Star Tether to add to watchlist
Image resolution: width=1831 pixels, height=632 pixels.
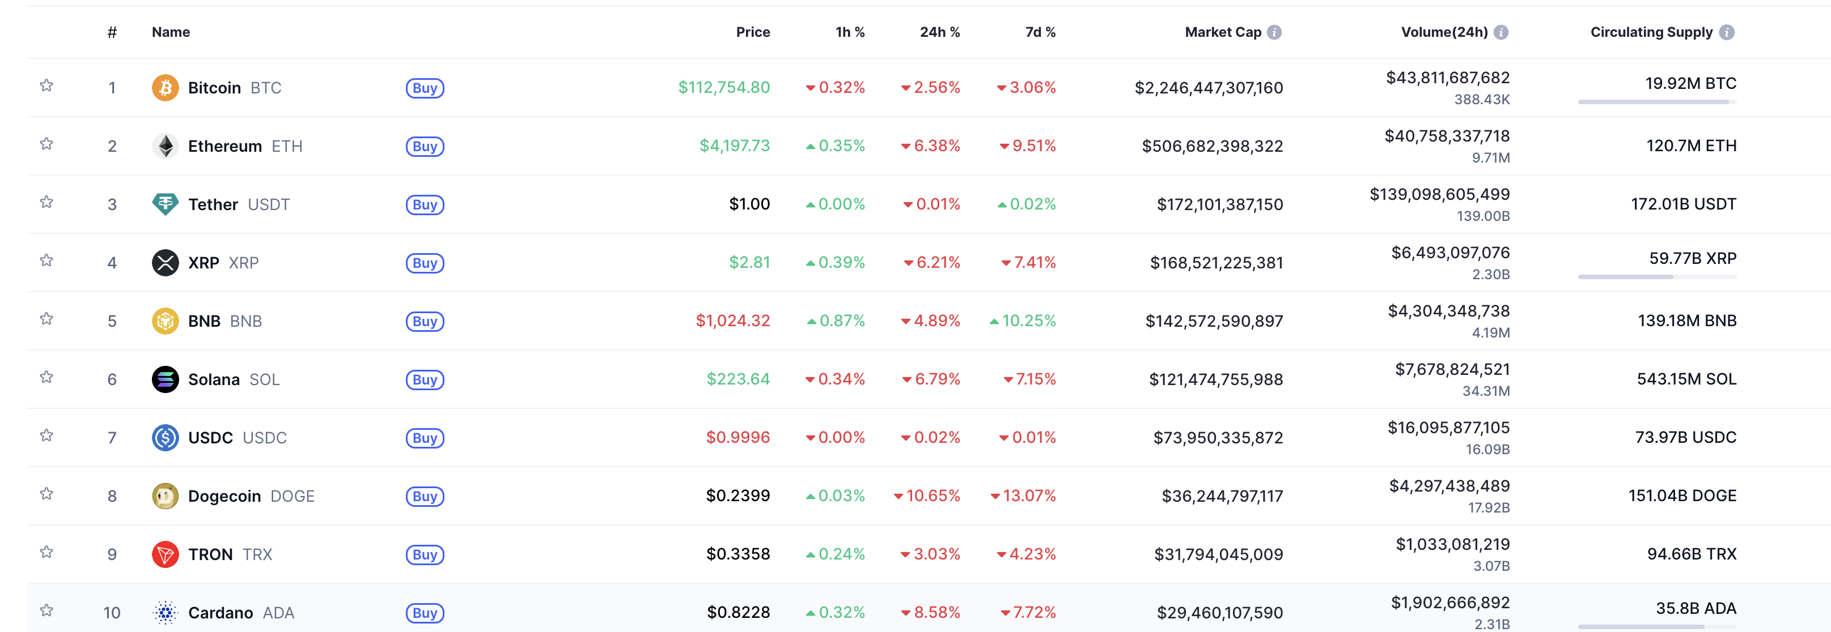(46, 202)
